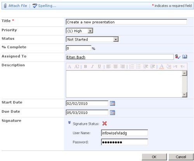Screen dimensions: 194x161
Task: Click the % Complete input field
Action: coord(78,48)
